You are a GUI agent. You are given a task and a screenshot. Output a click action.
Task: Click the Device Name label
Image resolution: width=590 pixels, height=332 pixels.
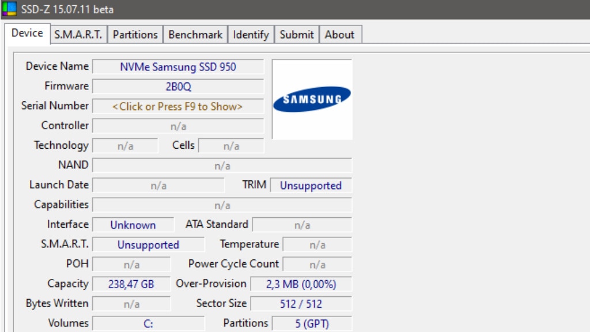[57, 66]
